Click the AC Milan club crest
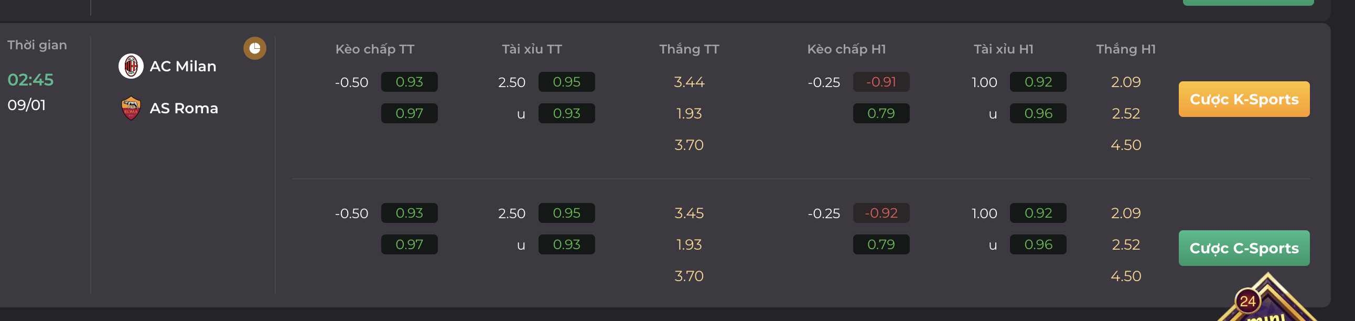Screen dimensions: 1355x321 point(131,66)
